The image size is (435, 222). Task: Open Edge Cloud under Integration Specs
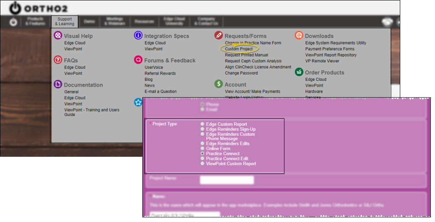pos(155,43)
